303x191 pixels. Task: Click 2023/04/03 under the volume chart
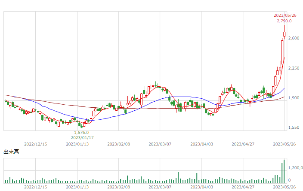coord(202,187)
